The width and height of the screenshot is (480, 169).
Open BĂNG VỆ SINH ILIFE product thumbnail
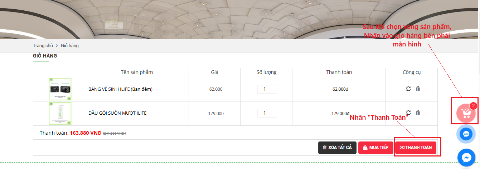click(60, 89)
